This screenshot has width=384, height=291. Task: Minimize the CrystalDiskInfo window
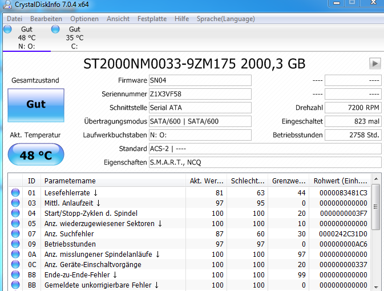pos(337,3)
